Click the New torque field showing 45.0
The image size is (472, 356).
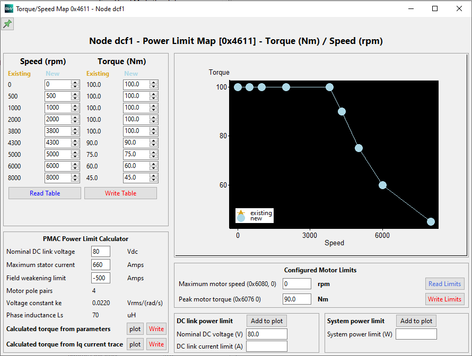(x=137, y=177)
